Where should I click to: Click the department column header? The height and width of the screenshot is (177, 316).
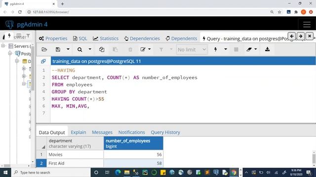pyautogui.click(x=75, y=143)
